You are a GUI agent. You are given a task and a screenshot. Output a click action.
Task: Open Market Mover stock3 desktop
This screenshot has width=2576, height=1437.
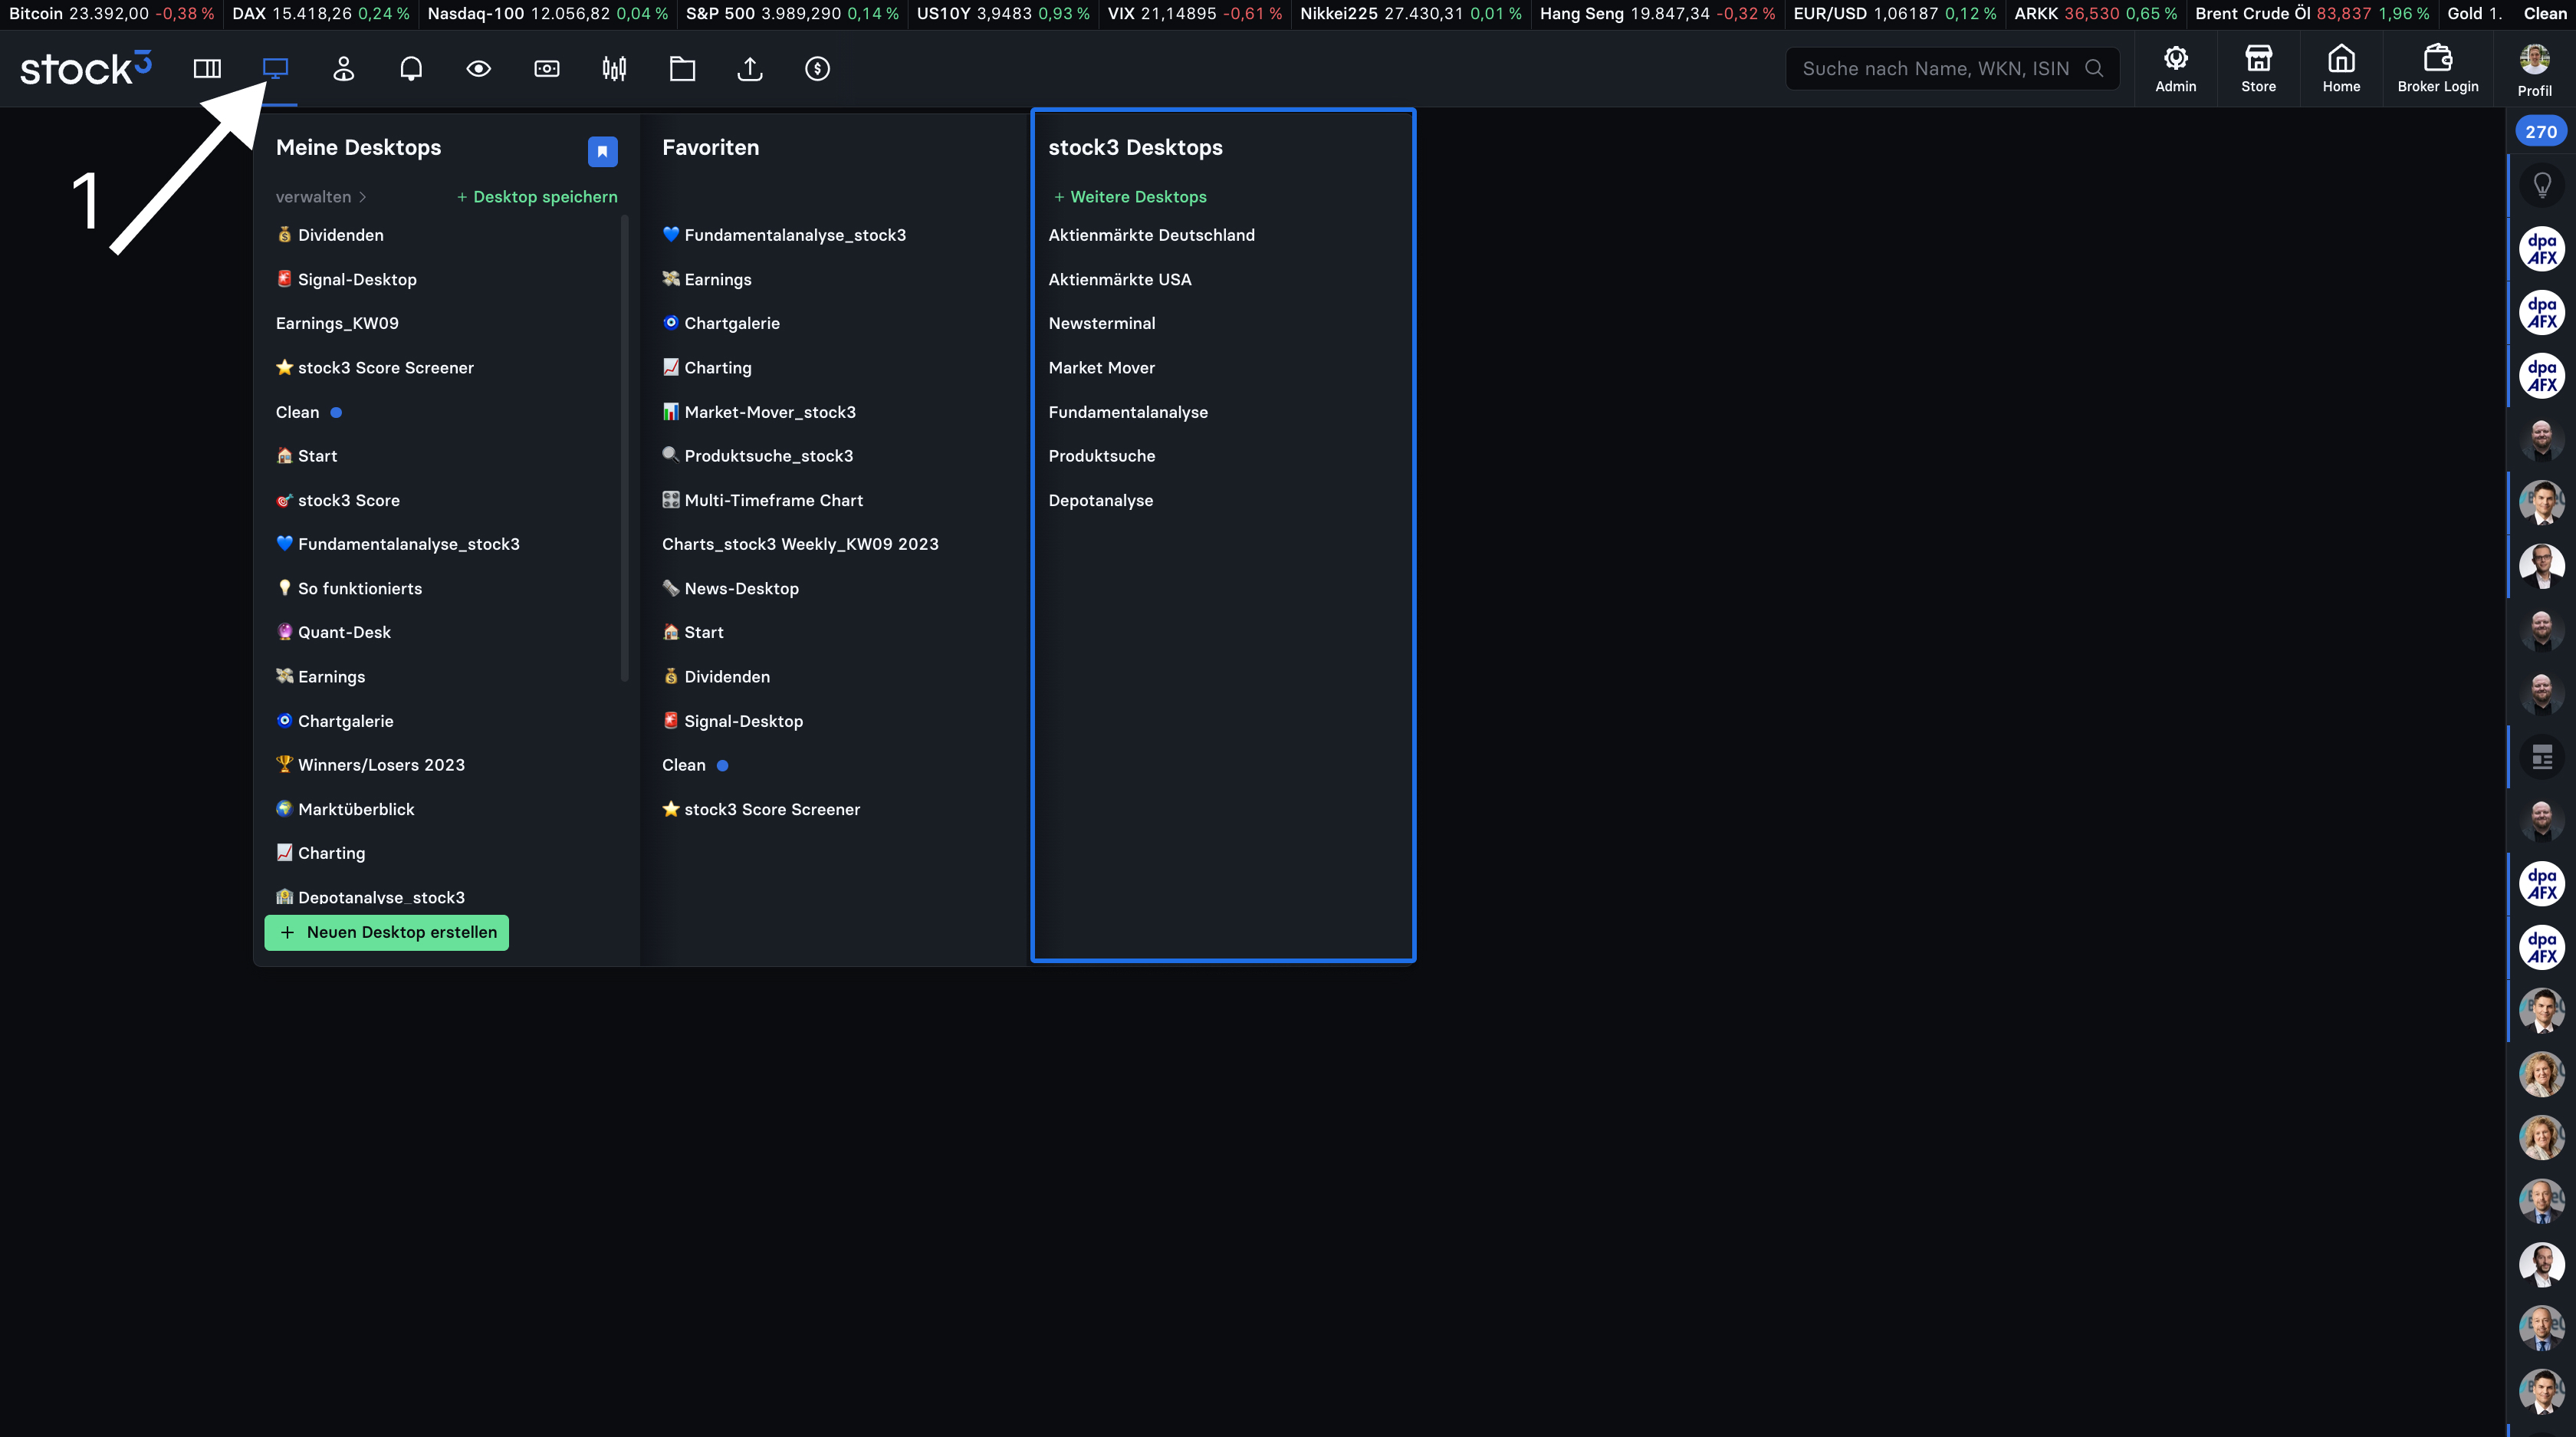coord(1102,368)
